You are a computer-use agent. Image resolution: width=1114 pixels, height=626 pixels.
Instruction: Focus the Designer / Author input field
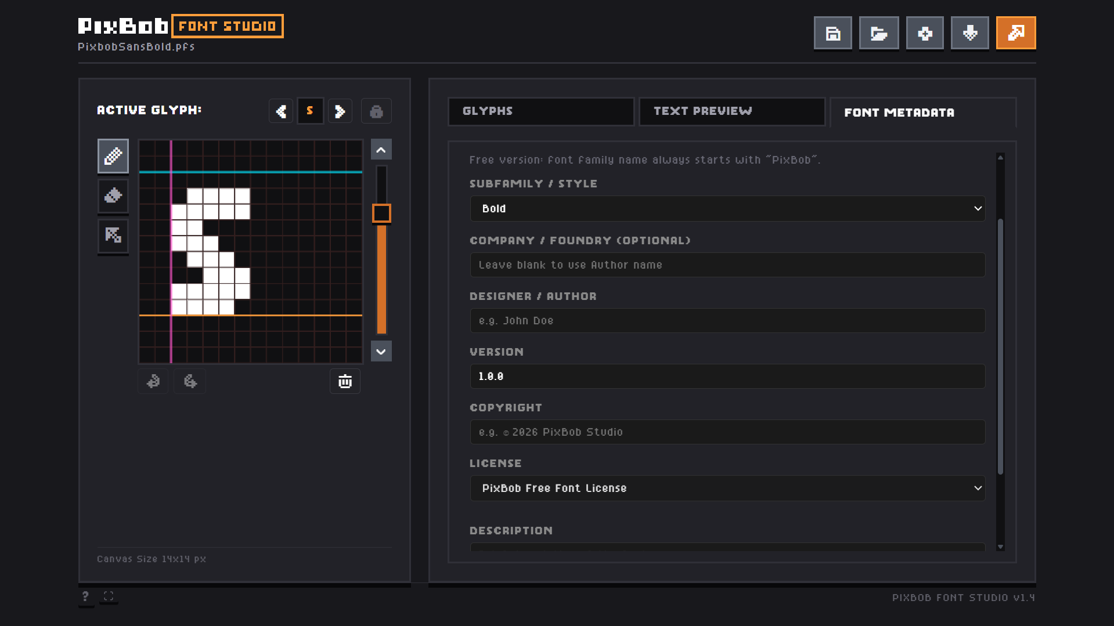coord(727,320)
